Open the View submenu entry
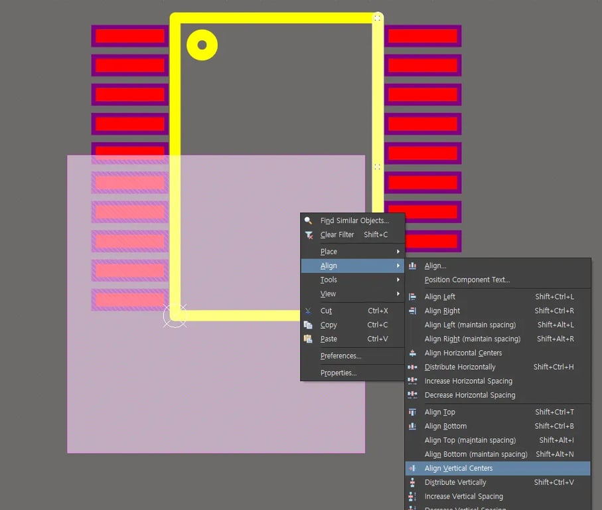This screenshot has width=602, height=510. 352,294
